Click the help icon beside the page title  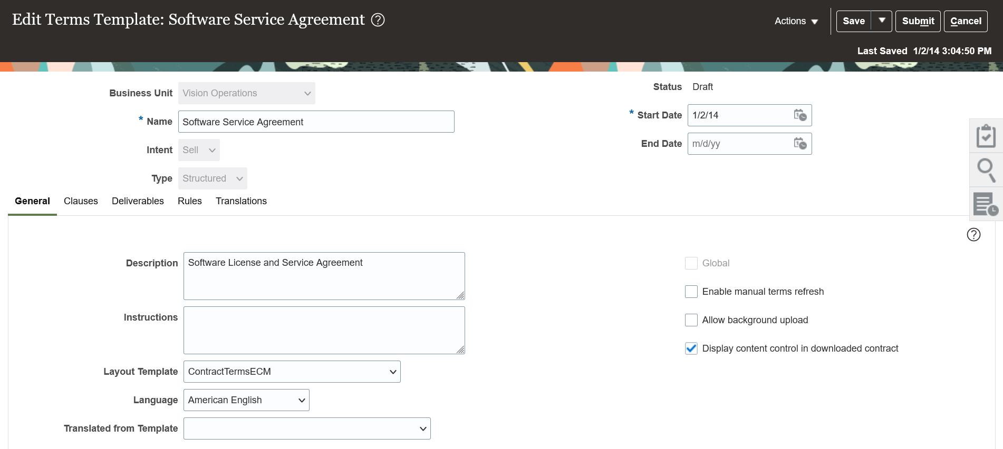tap(378, 20)
